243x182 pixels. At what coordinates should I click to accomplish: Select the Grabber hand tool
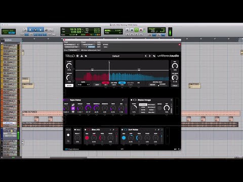[41, 30]
